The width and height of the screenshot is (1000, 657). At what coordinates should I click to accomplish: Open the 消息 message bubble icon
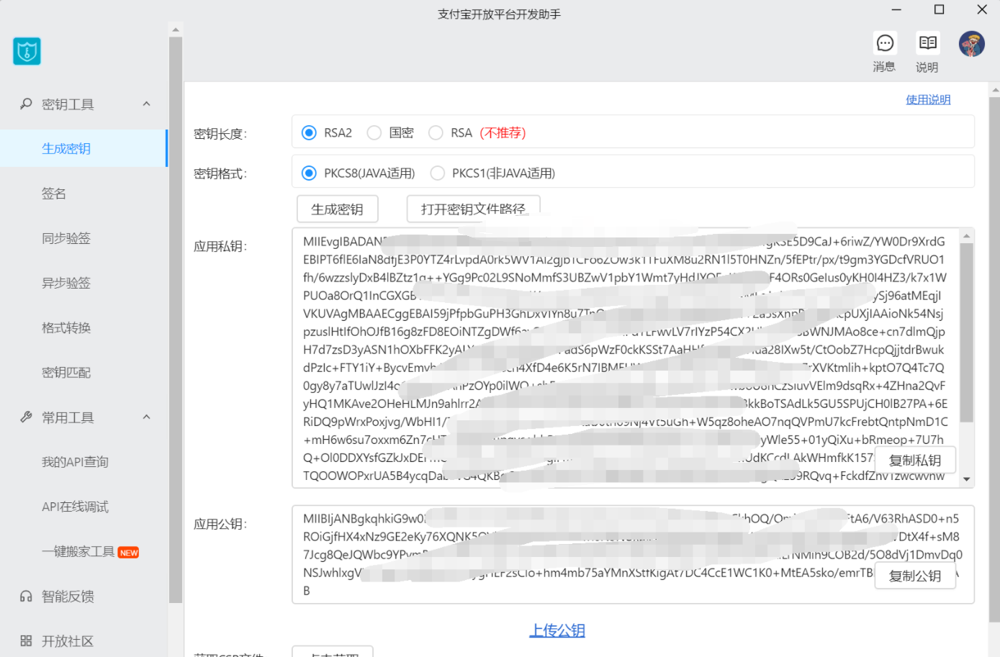click(x=884, y=43)
